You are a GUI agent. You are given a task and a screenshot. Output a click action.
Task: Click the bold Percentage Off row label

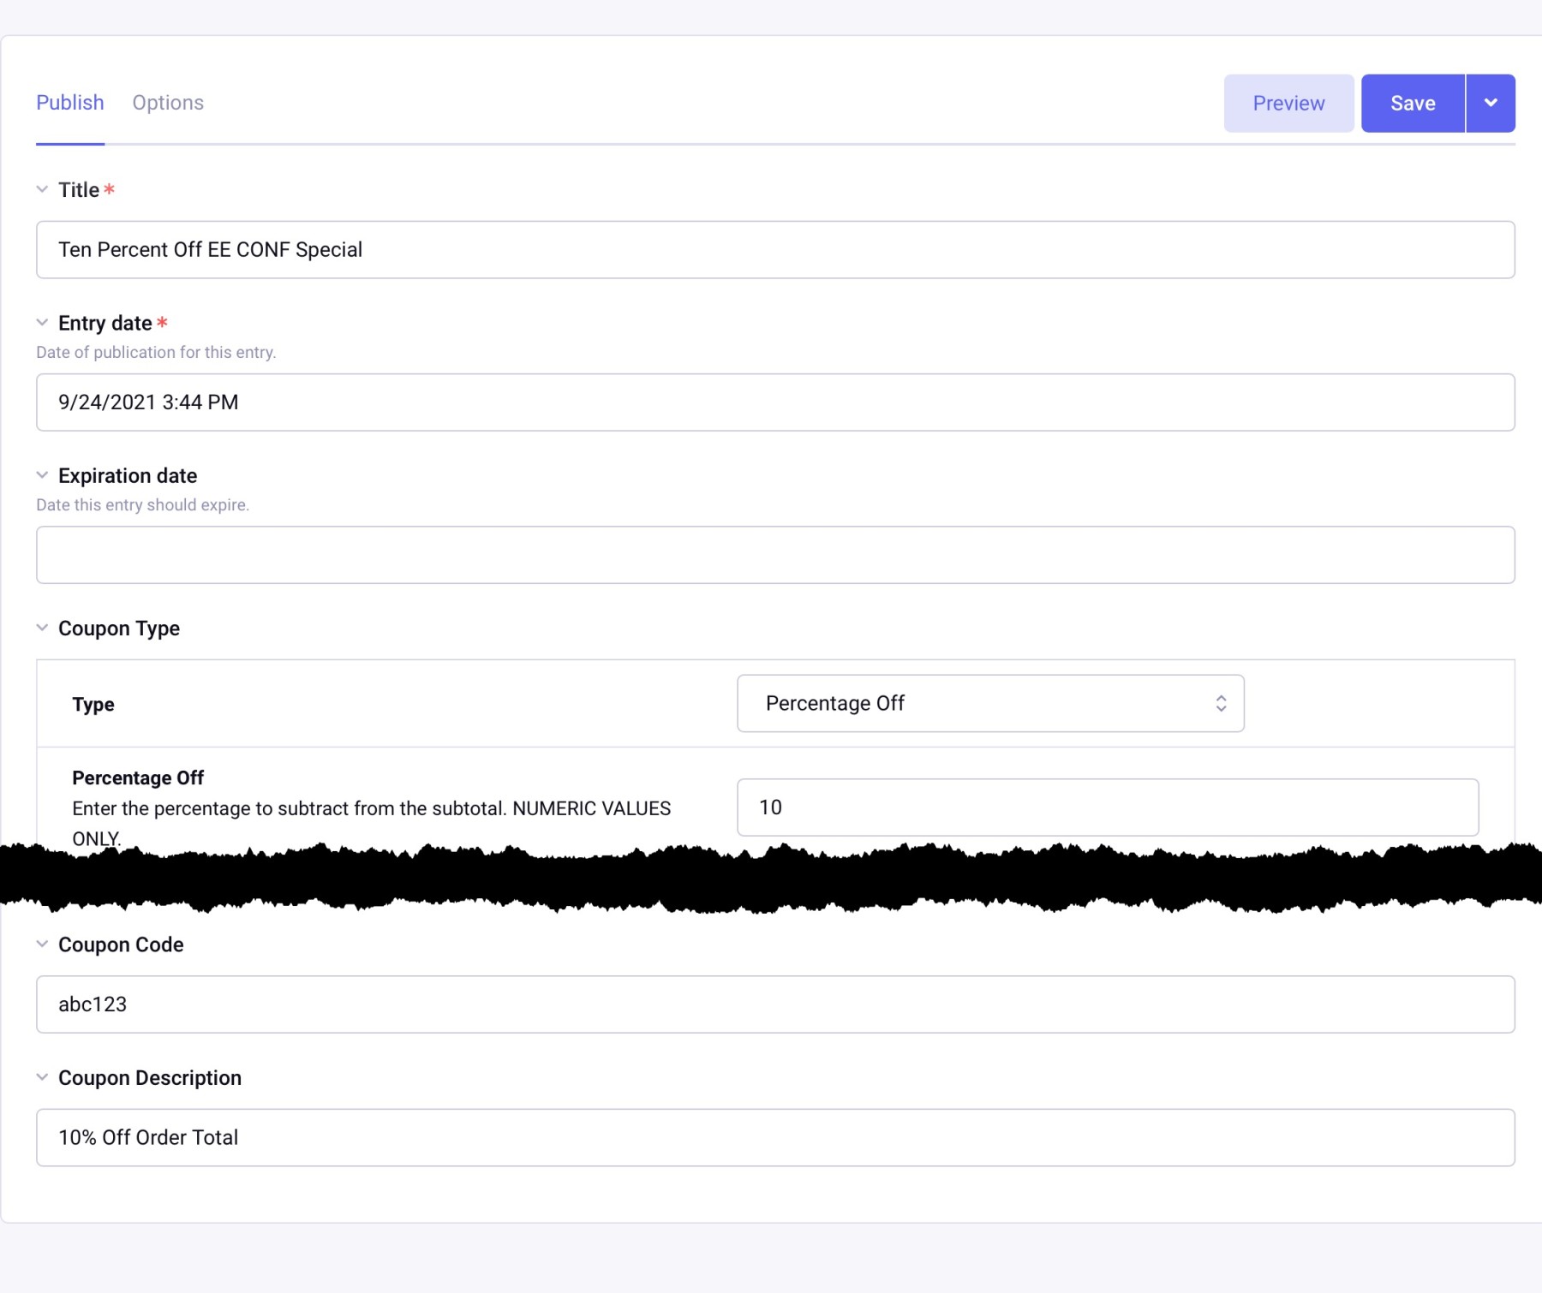(x=138, y=778)
